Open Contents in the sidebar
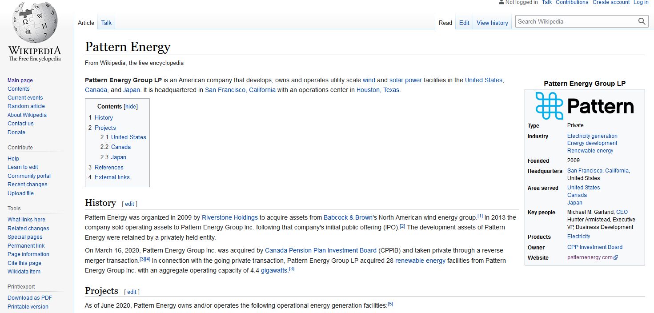654x313 pixels. (x=18, y=89)
